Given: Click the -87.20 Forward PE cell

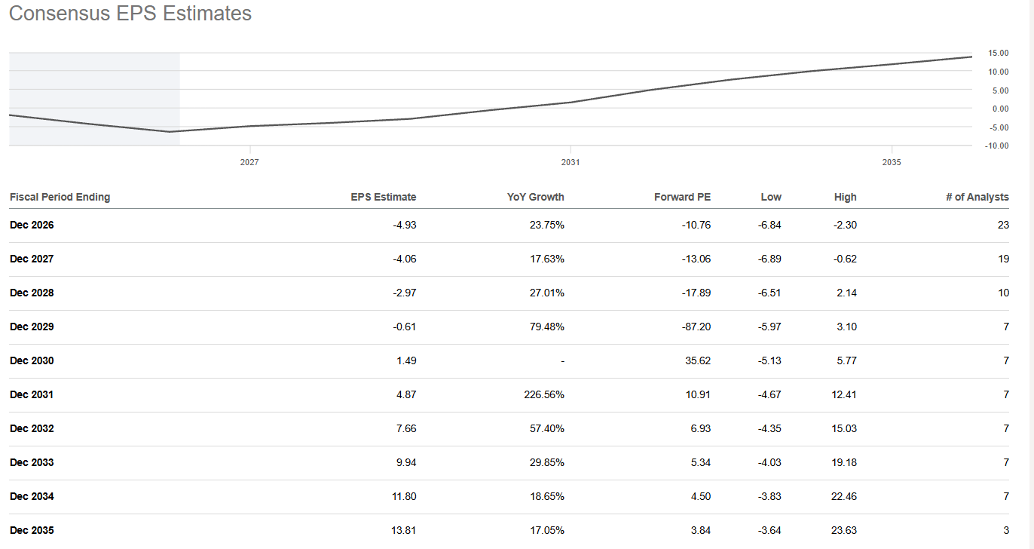Looking at the screenshot, I should click(x=694, y=327).
